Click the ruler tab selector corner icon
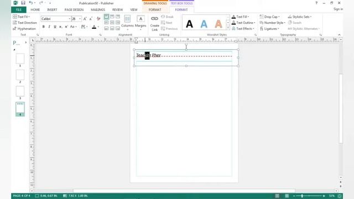Viewport: 354px width, 199px height. coord(33,40)
